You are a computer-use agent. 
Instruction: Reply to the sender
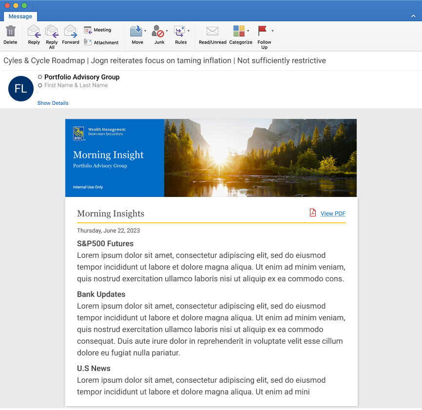(x=34, y=33)
